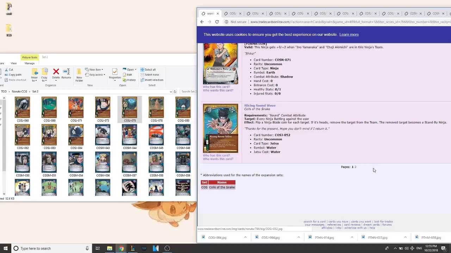Image resolution: width=451 pixels, height=253 pixels.
Task: Collapse the expansion set abbreviations section
Action: 202,175
